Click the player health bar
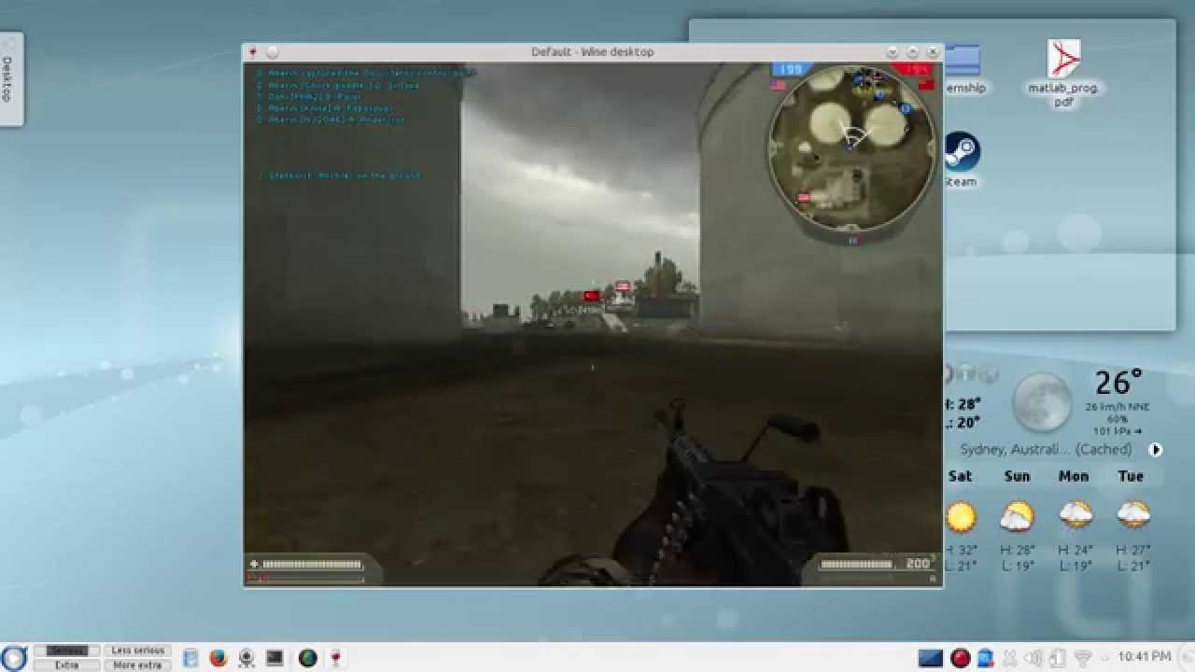Image resolution: width=1195 pixels, height=672 pixels. point(312,564)
